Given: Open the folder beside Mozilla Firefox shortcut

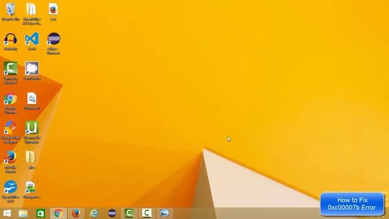Looking at the screenshot, I should coord(31,160).
